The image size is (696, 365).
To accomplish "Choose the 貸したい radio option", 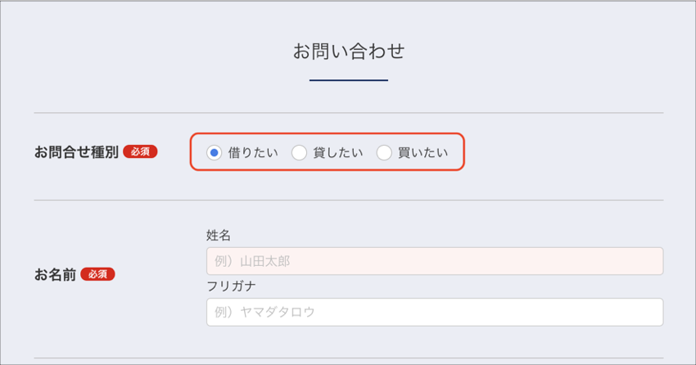I will click(x=300, y=152).
